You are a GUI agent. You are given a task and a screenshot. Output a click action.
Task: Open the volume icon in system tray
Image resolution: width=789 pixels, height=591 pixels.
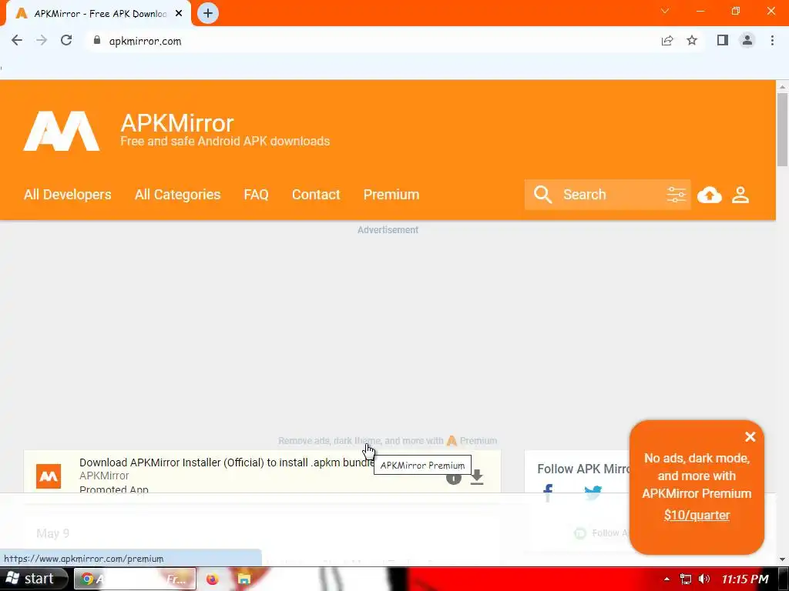coord(704,579)
